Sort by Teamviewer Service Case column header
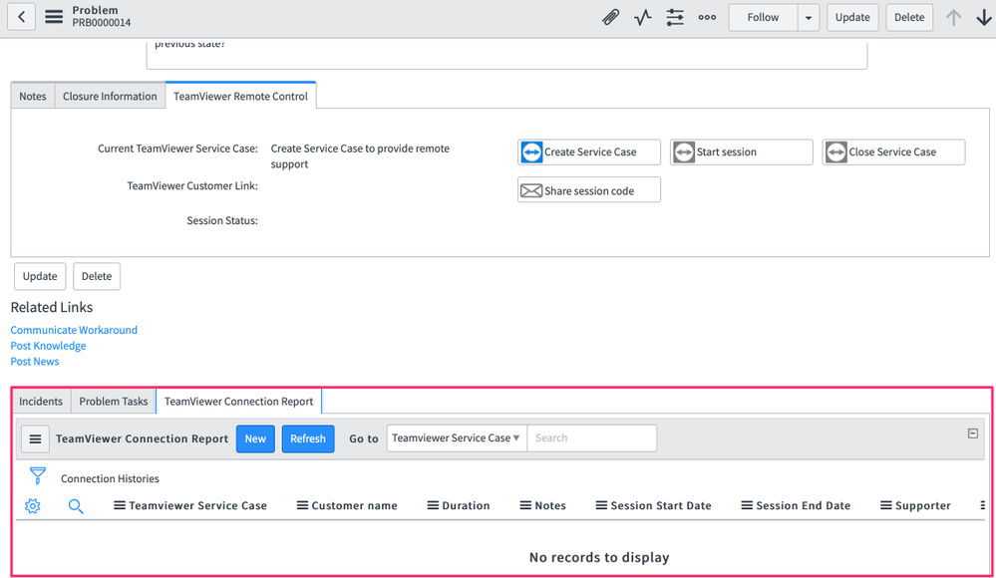996x578 pixels. [197, 505]
